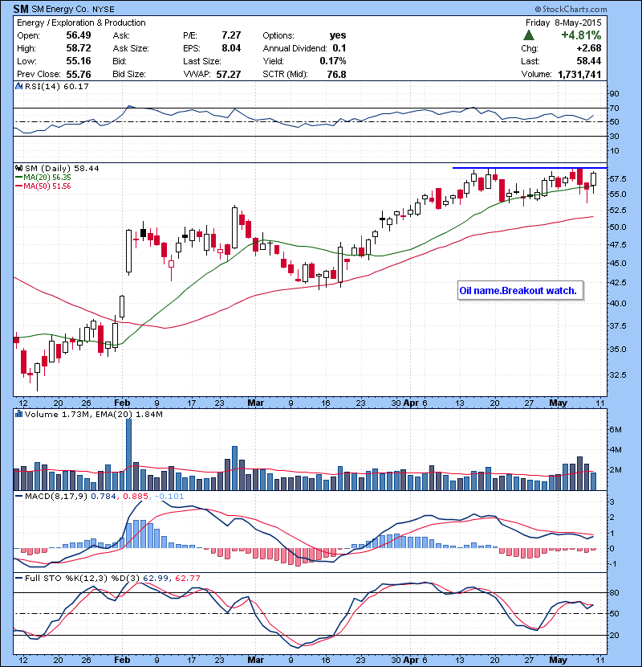Click the 'Volume 1.73M, EMA(20) 1.84M' label
642x667 pixels.
[93, 415]
